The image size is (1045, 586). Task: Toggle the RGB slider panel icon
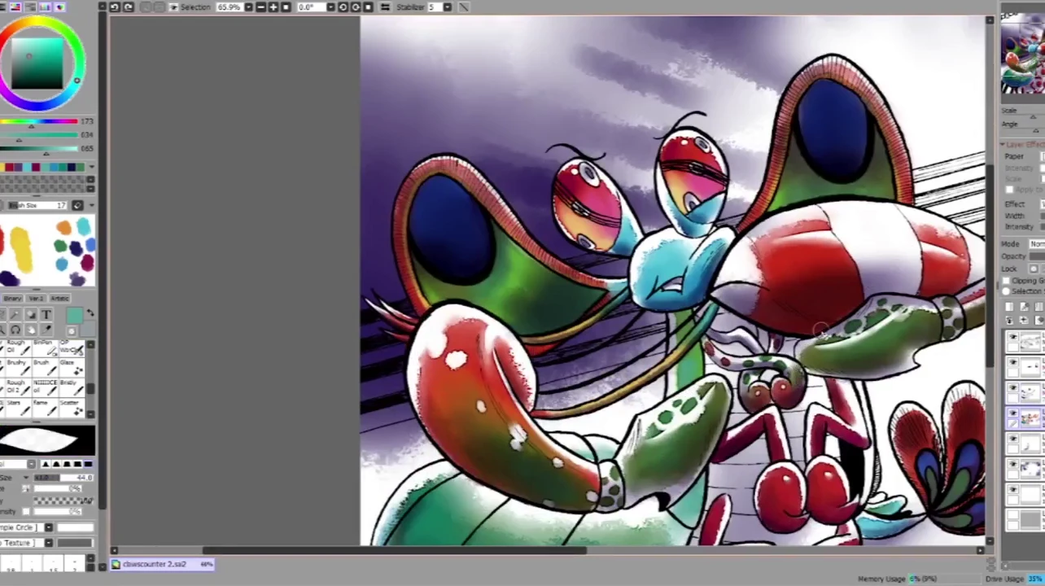point(15,7)
